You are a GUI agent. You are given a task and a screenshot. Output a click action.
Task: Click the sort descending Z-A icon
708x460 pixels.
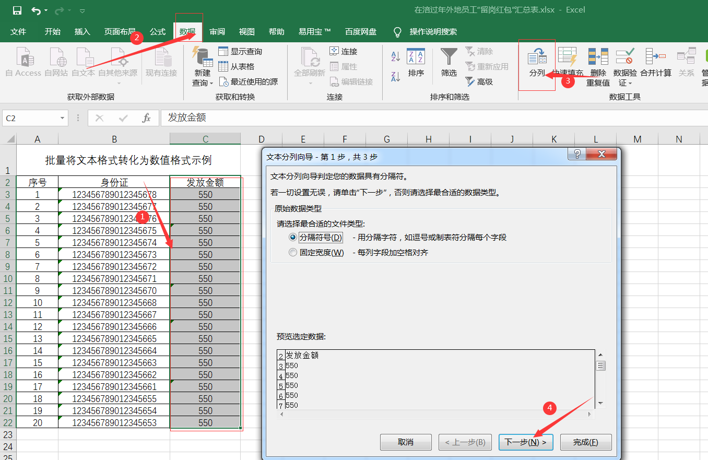(396, 76)
